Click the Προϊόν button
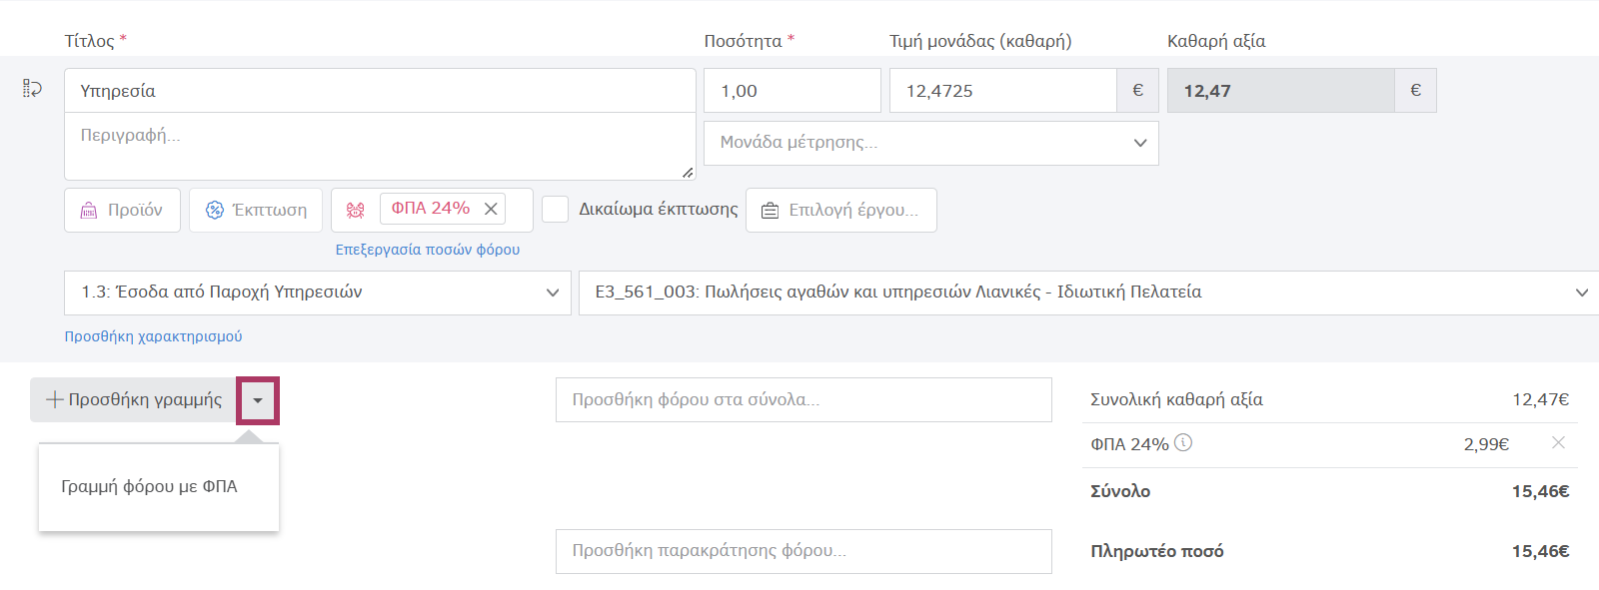 point(122,210)
